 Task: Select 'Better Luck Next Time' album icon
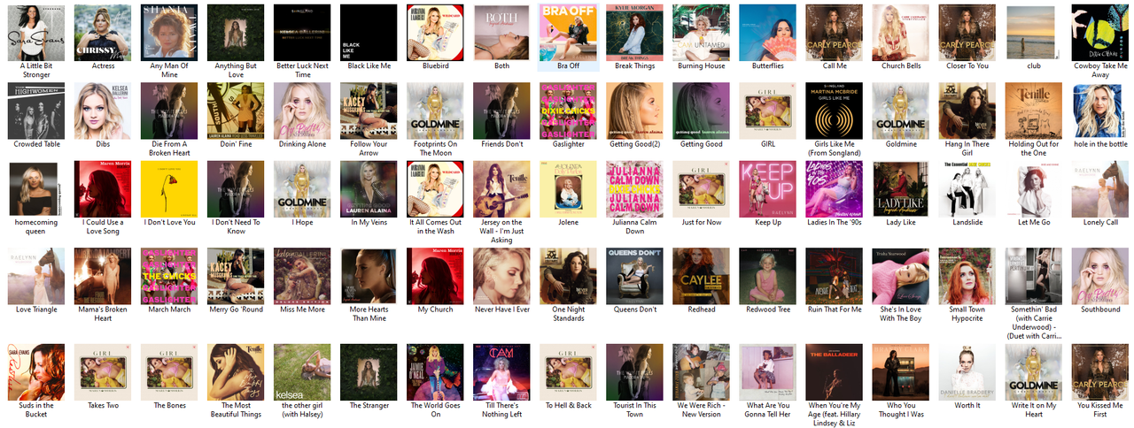coord(302,33)
